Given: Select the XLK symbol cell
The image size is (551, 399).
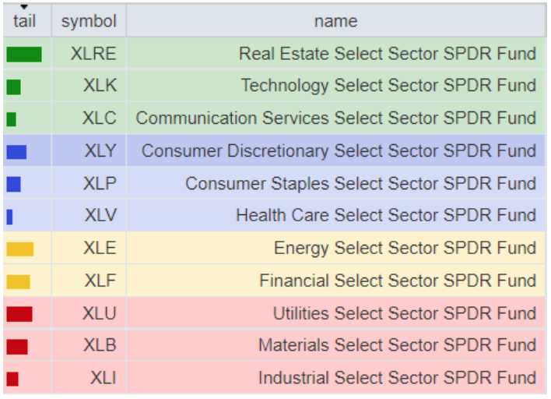Looking at the screenshot, I should coord(100,86).
